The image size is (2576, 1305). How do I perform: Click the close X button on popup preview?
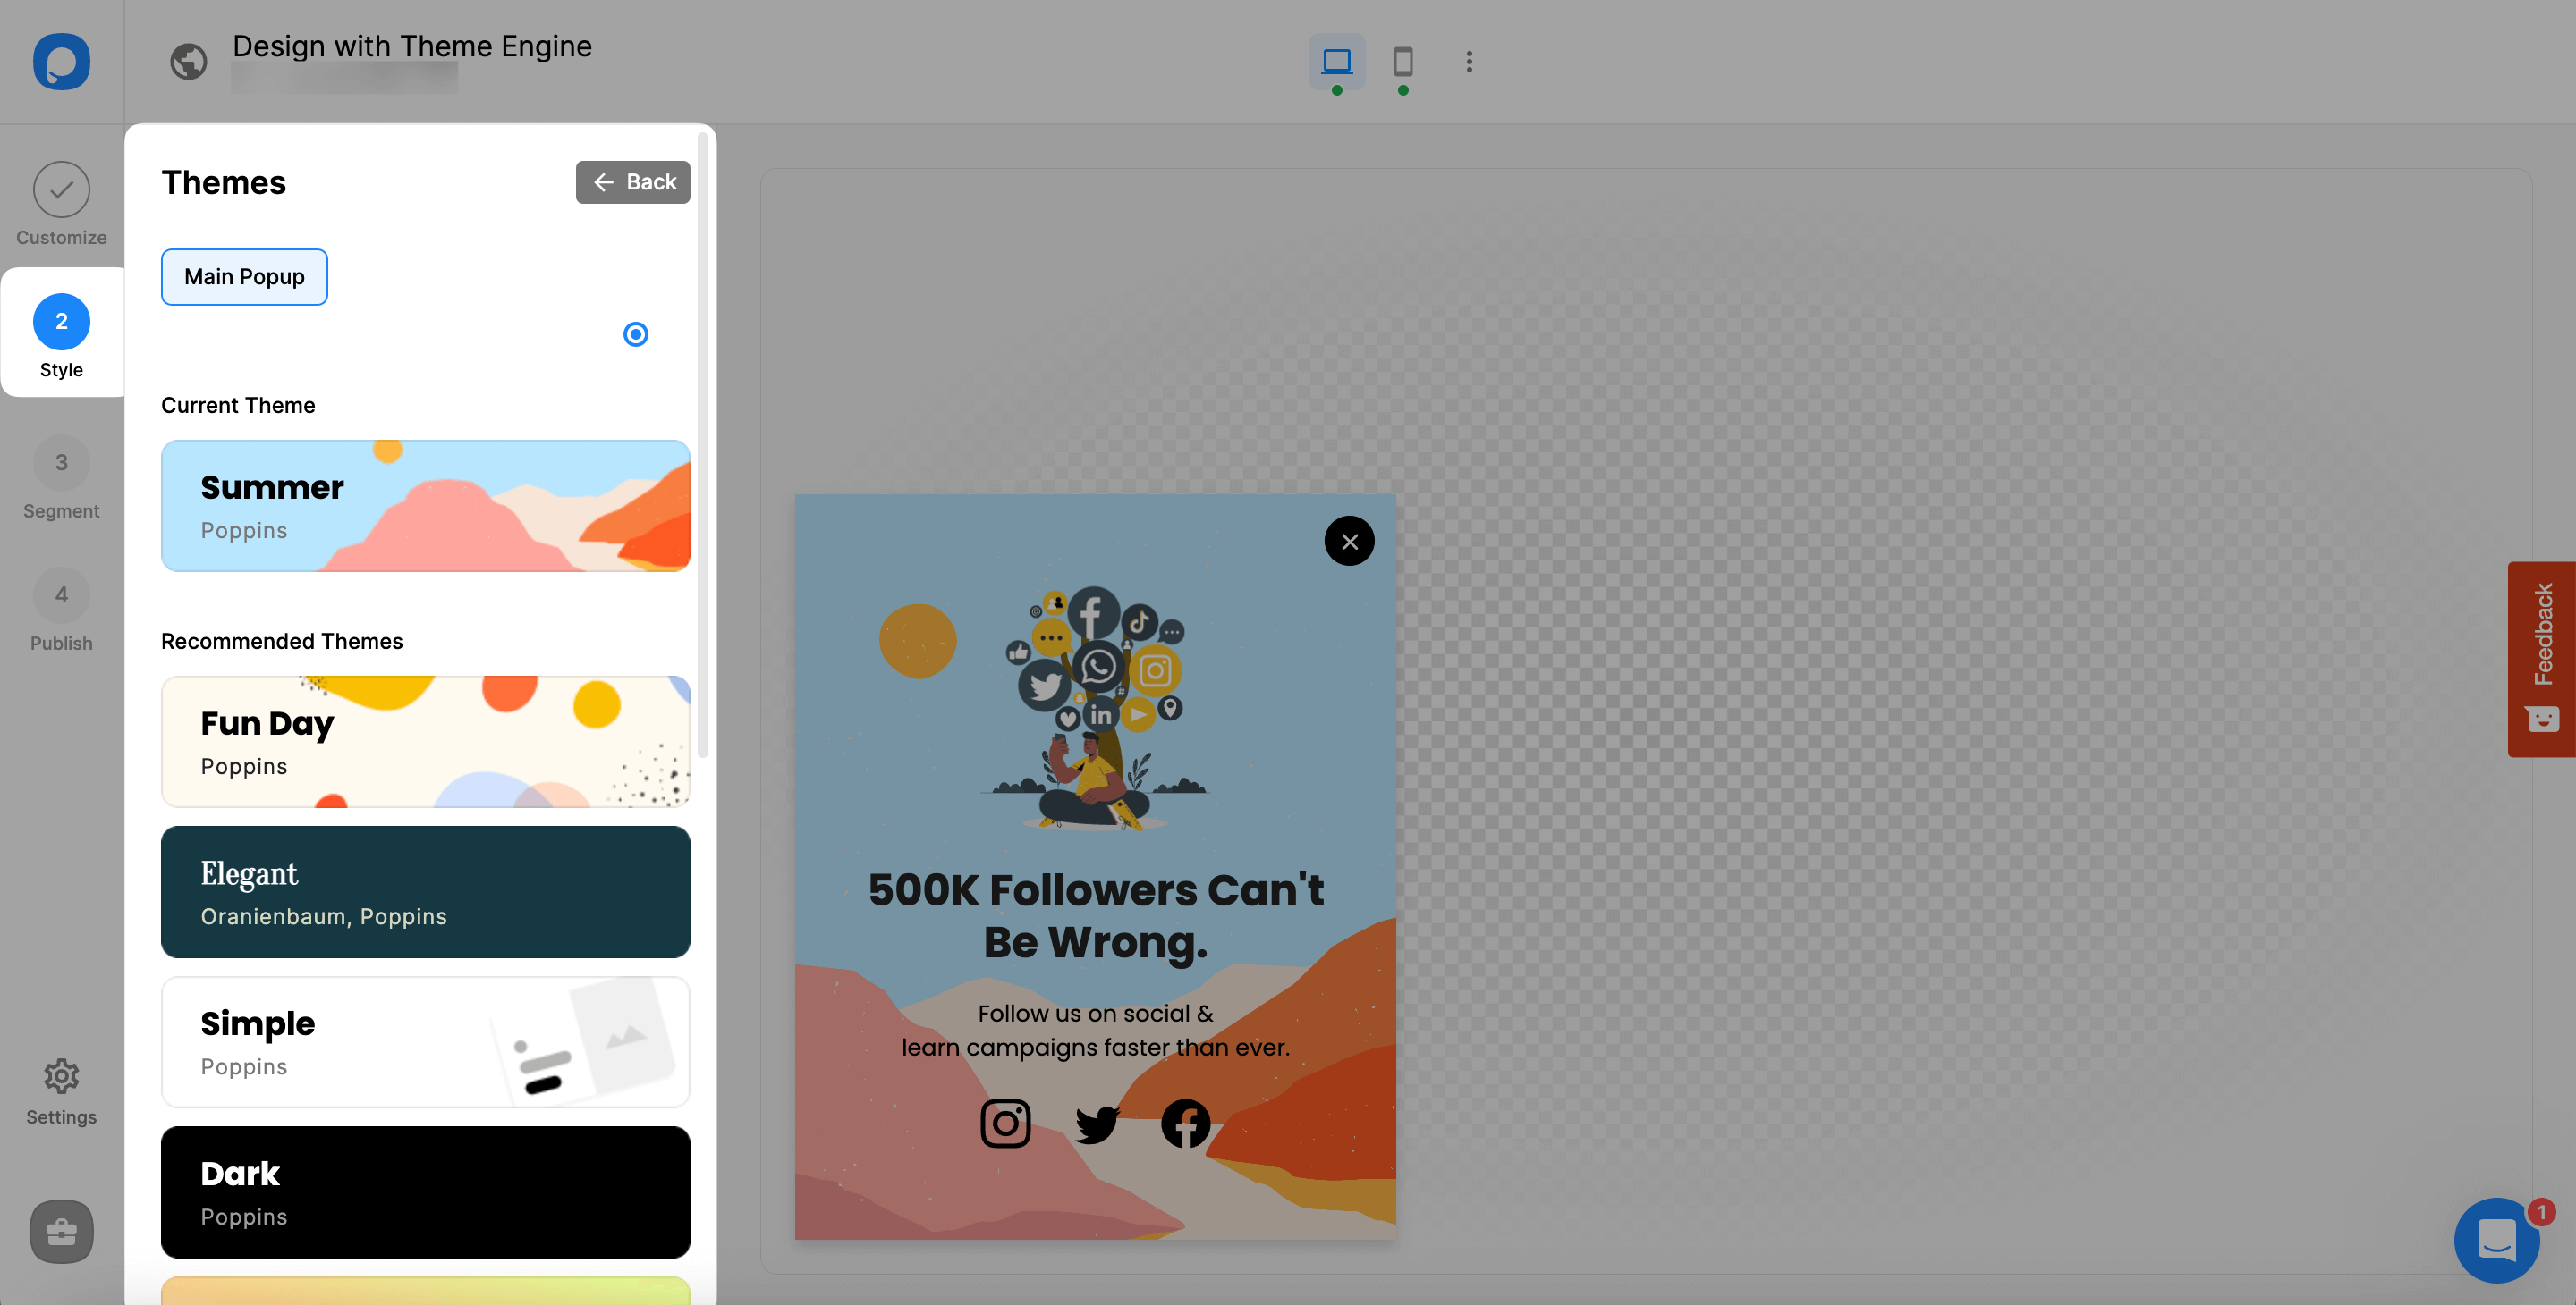point(1352,541)
